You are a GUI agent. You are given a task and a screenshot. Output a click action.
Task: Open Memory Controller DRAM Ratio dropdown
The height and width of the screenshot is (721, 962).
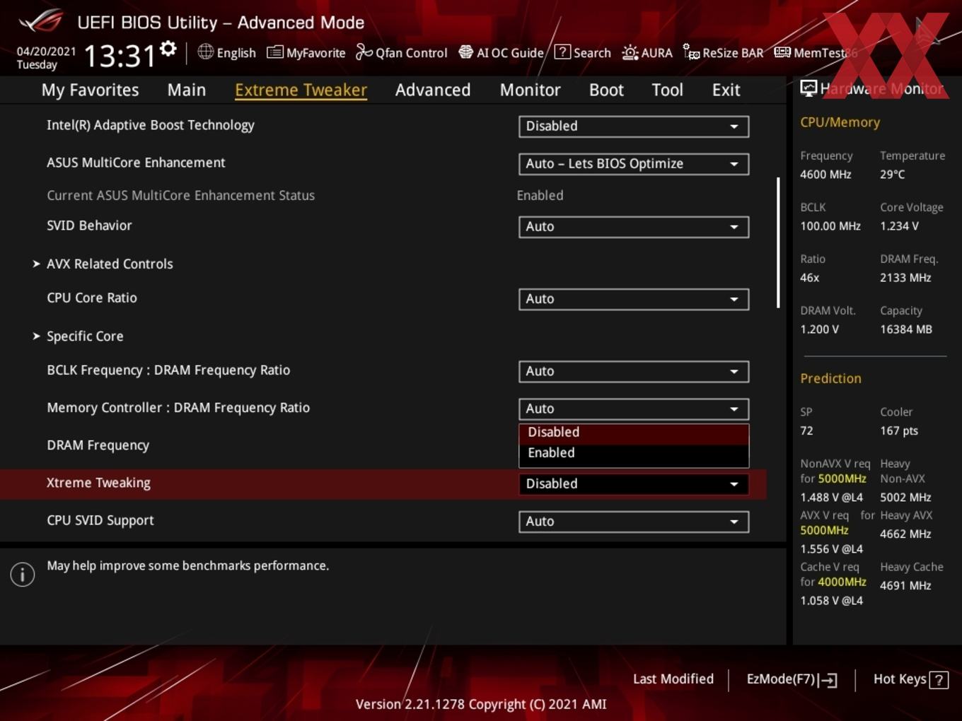(x=634, y=409)
